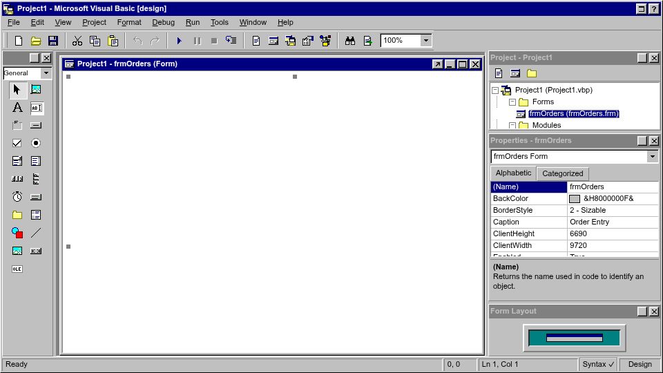Select the Data control tool in the toolbox

point(36,251)
